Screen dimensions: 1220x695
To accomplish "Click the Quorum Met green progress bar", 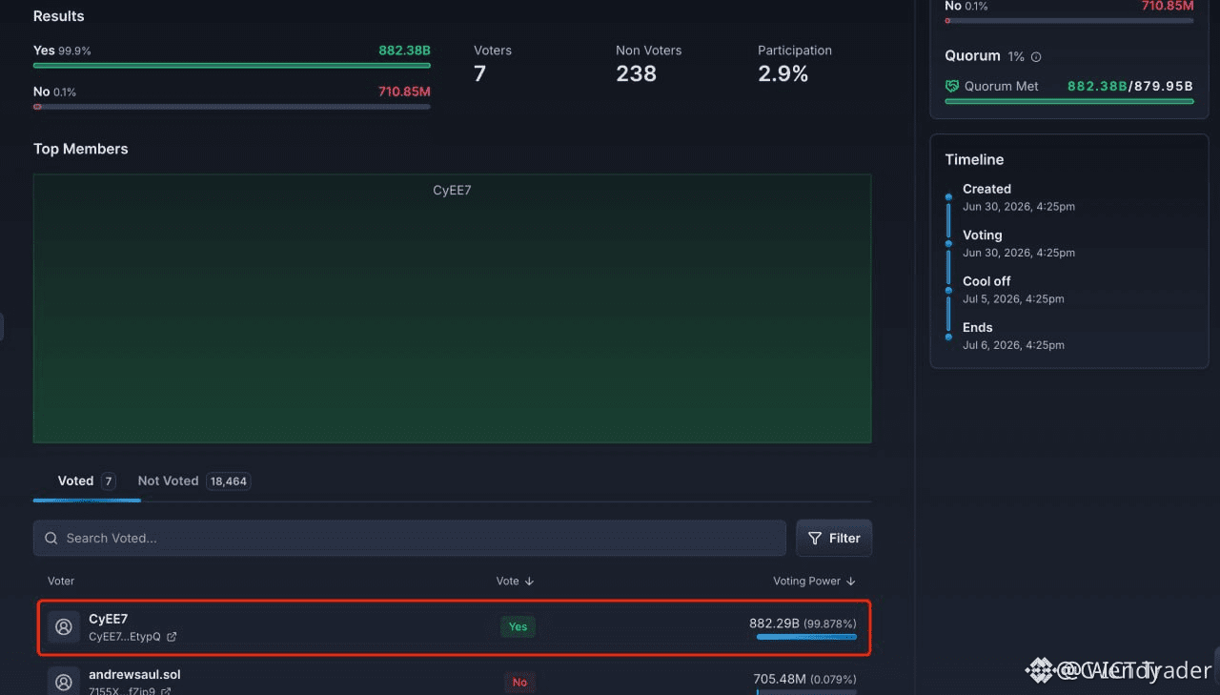I will [x=1069, y=101].
